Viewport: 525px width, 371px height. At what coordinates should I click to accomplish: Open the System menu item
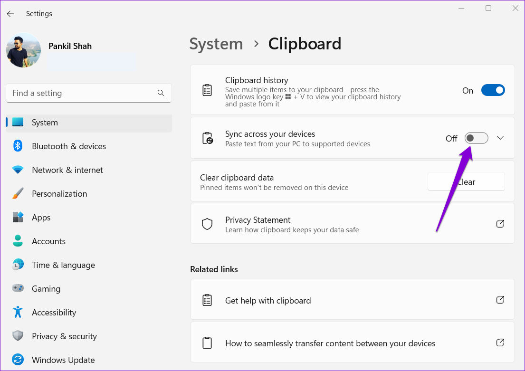89,123
